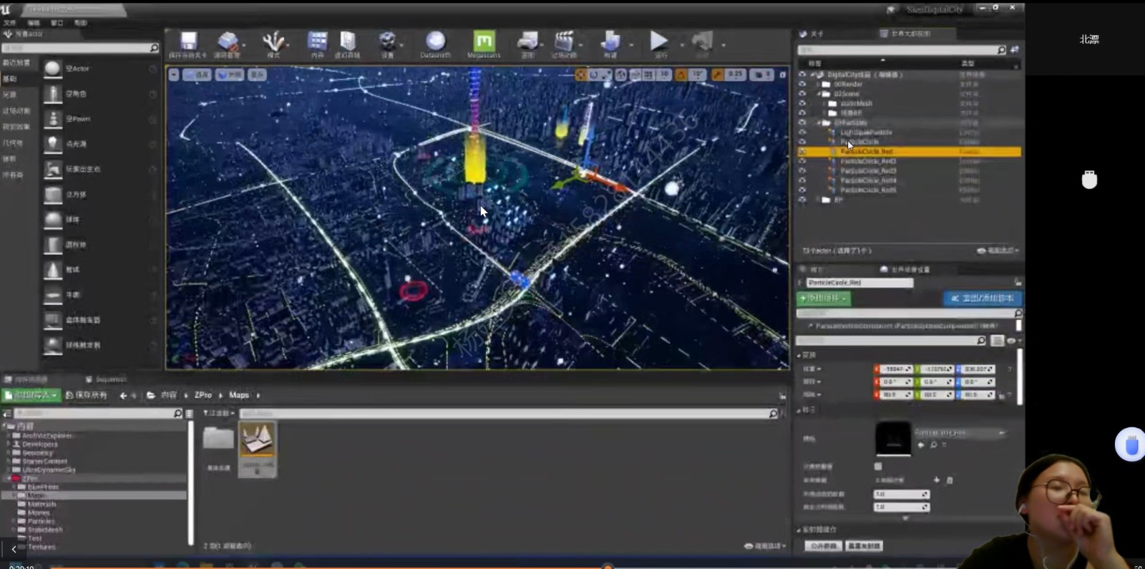1145x569 pixels.
Task: Select the Box Trigger icon in Place Actors
Action: tap(53, 320)
